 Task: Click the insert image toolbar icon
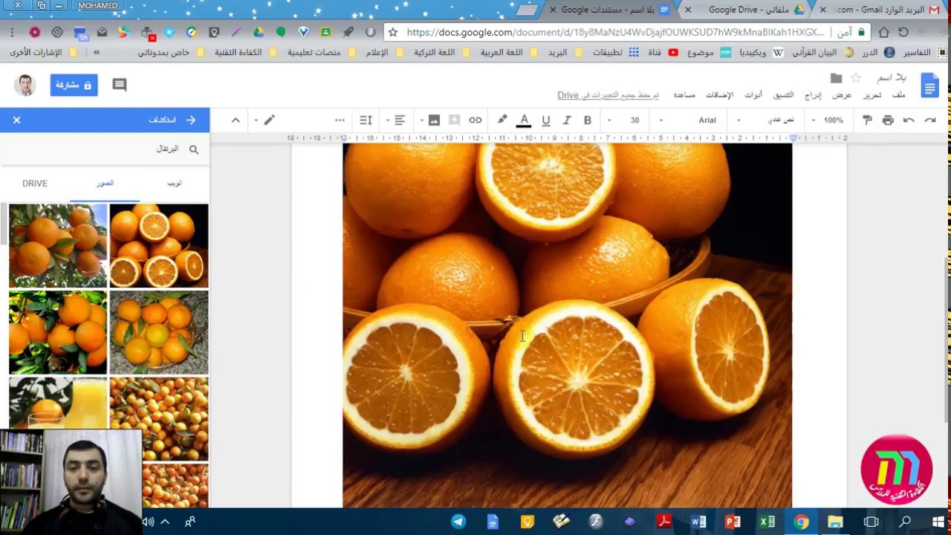pyautogui.click(x=434, y=120)
